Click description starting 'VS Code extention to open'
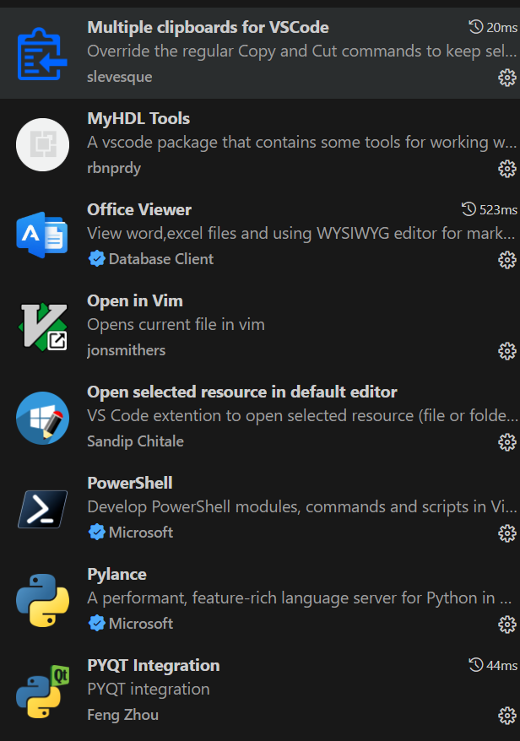Viewport: 520px width, 741px height. coord(302,416)
